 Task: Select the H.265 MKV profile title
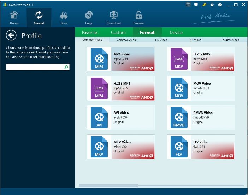(x=202, y=54)
